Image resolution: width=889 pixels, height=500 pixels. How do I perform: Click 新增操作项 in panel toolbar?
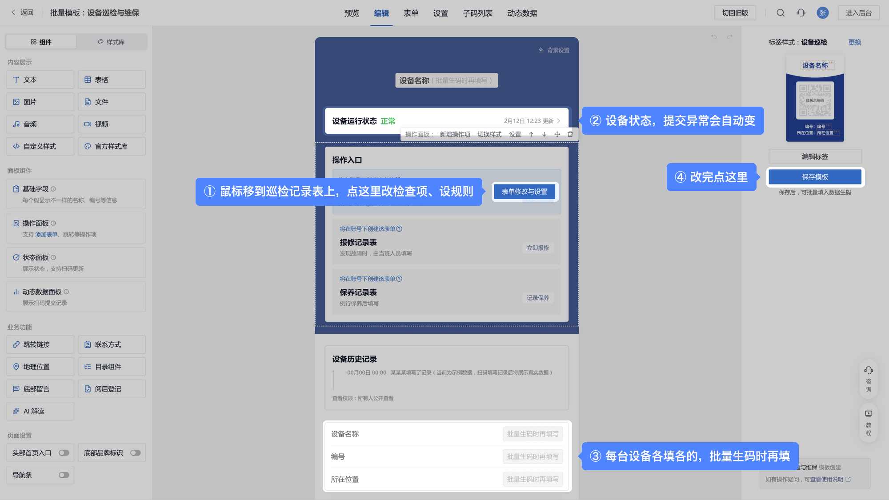(455, 134)
